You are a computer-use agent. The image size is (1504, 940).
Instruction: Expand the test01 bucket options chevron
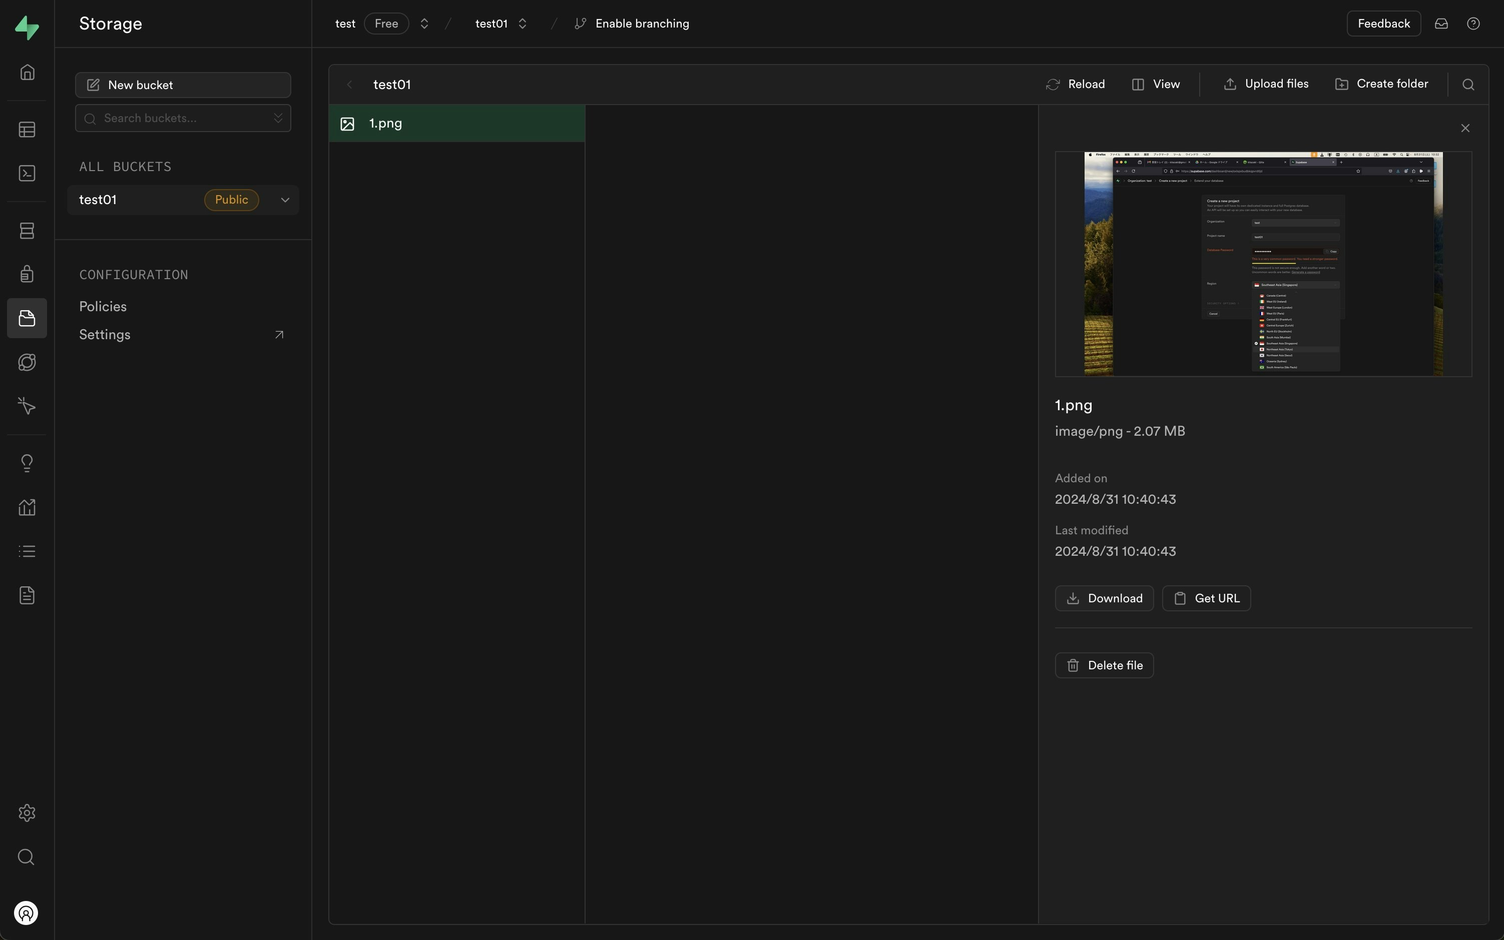(285, 200)
